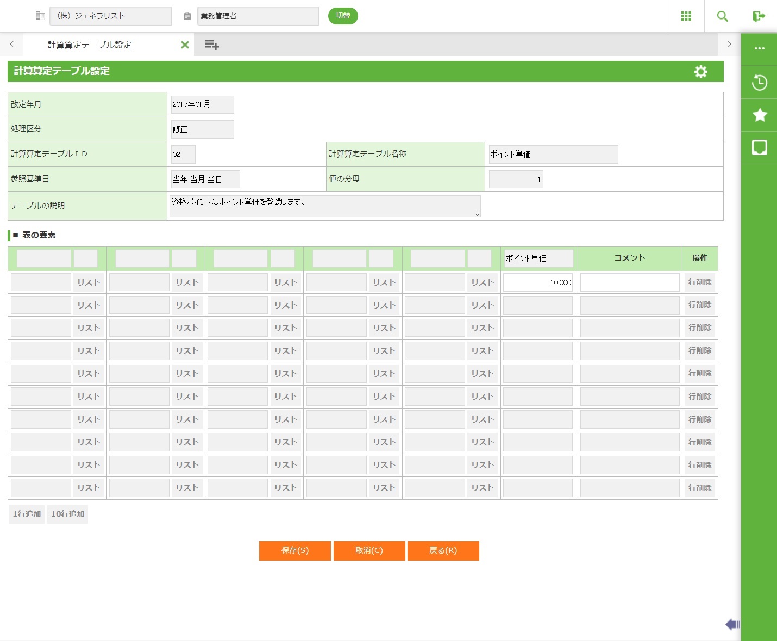Click the 戻る(R) back button
The image size is (777, 641).
coord(443,550)
